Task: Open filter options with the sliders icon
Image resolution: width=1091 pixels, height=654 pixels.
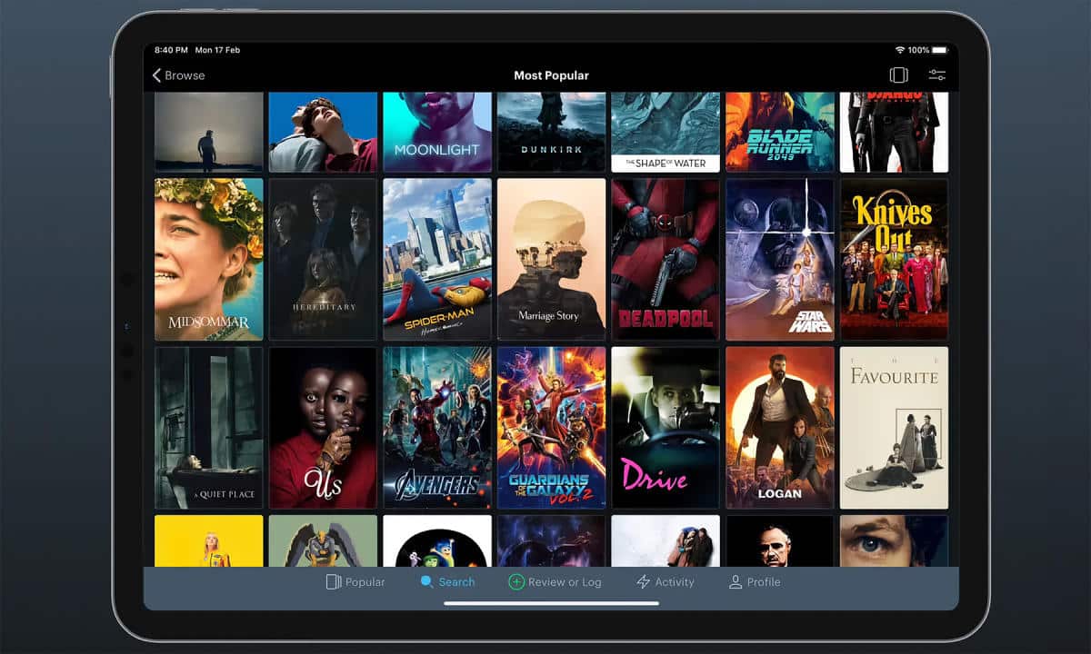Action: pyautogui.click(x=936, y=75)
